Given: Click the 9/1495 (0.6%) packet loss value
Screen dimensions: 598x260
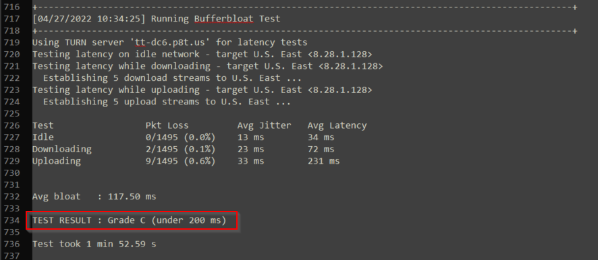Looking at the screenshot, I should pos(180,161).
